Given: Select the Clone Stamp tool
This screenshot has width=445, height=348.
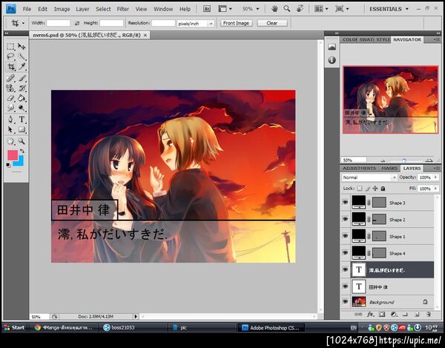Looking at the screenshot, I should (x=11, y=88).
